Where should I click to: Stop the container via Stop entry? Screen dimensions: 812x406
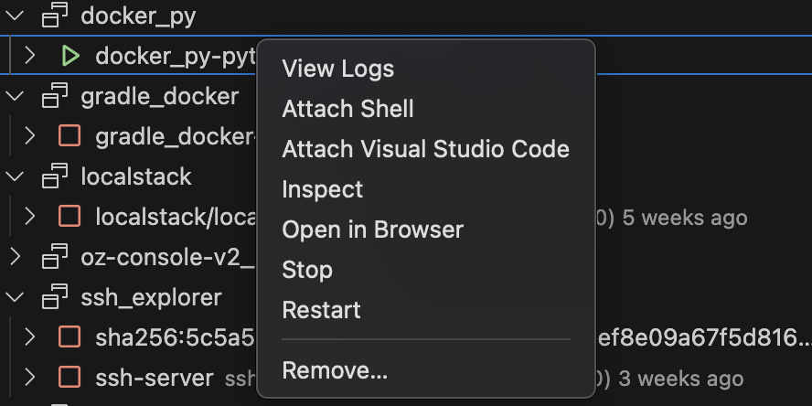pos(307,270)
